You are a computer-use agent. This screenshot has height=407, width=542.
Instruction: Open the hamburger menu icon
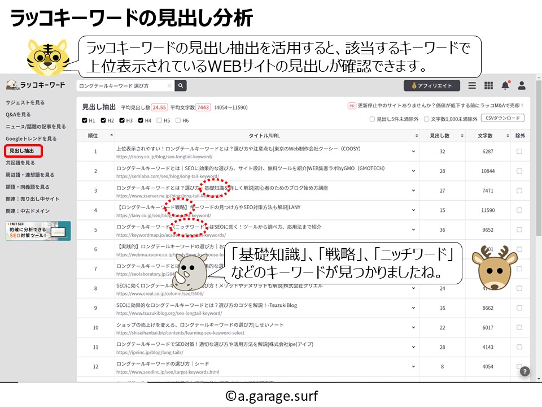coord(472,85)
